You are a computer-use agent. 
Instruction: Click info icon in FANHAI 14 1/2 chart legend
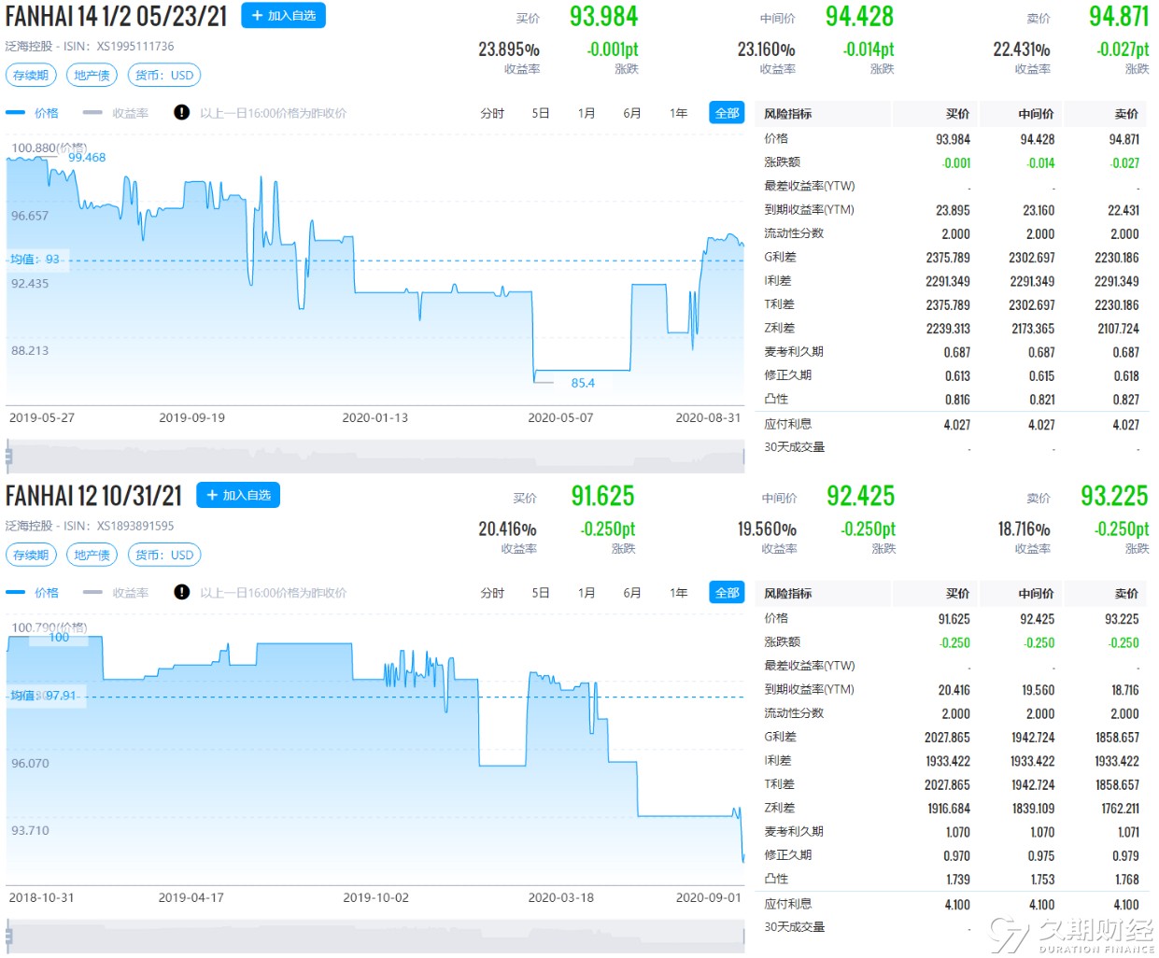181,113
